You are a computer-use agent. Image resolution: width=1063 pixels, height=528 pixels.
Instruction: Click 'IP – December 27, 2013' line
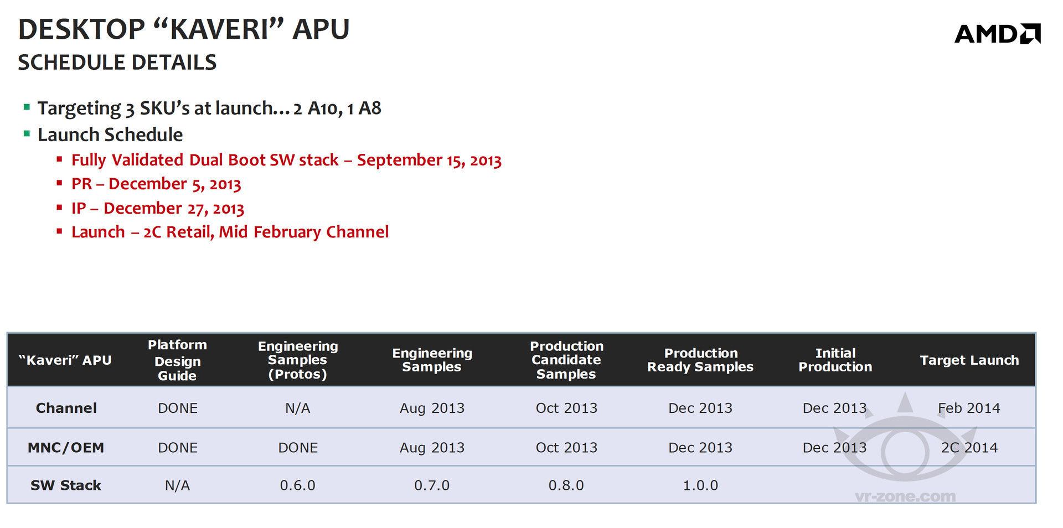(x=158, y=208)
